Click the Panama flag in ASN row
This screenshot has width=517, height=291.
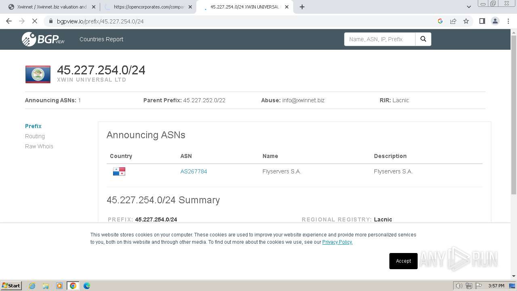point(119,171)
